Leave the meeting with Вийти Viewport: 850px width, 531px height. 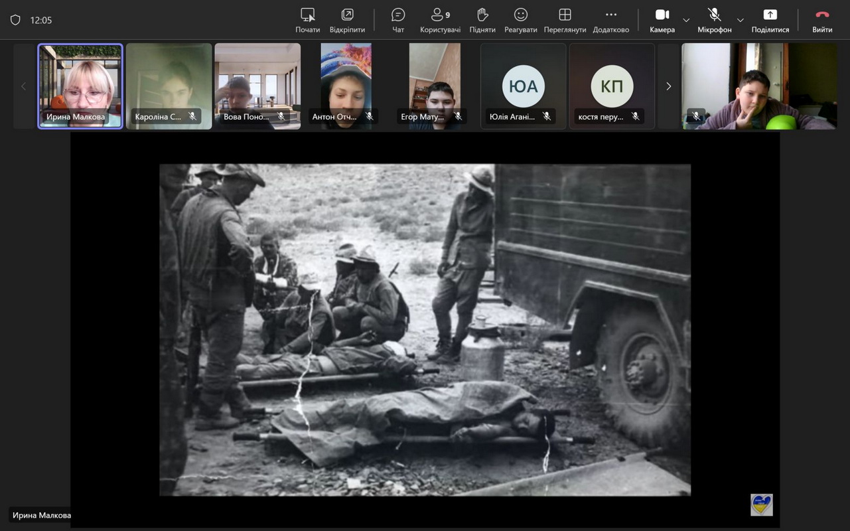coord(822,20)
